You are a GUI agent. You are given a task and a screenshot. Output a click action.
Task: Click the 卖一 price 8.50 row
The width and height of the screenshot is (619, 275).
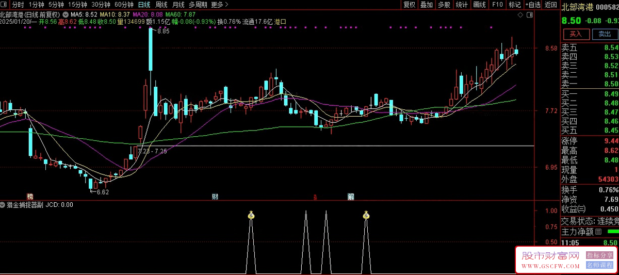coord(590,84)
